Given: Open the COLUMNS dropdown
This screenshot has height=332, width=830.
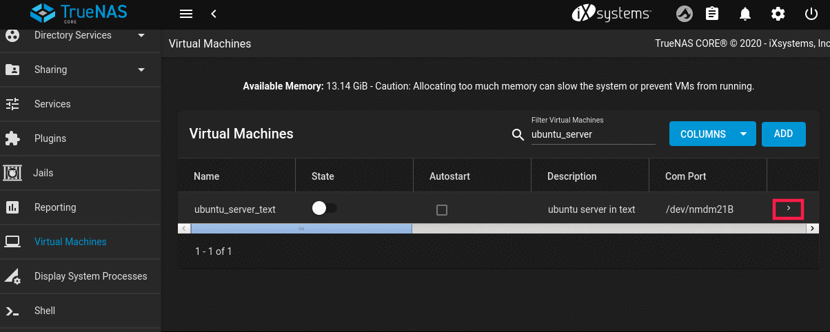Looking at the screenshot, I should (712, 134).
